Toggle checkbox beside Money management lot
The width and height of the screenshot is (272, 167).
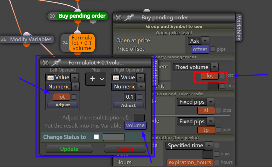click(222, 75)
